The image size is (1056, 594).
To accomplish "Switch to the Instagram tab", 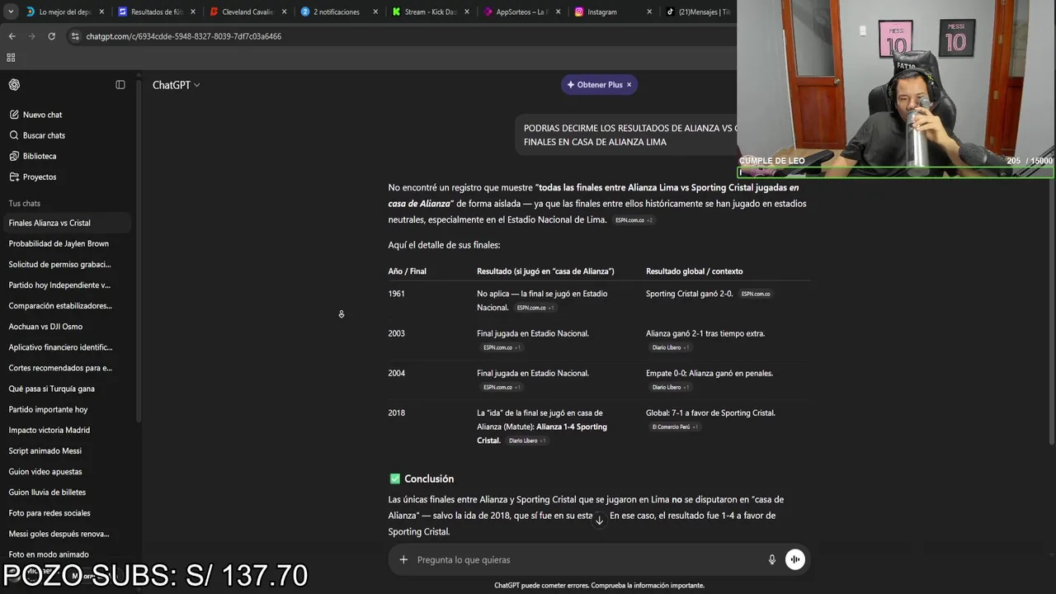I will click(611, 12).
